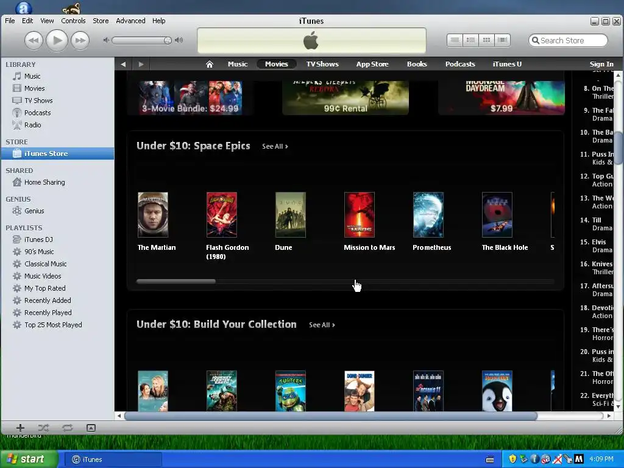Open the Windows start button
The width and height of the screenshot is (624, 468).
29,459
